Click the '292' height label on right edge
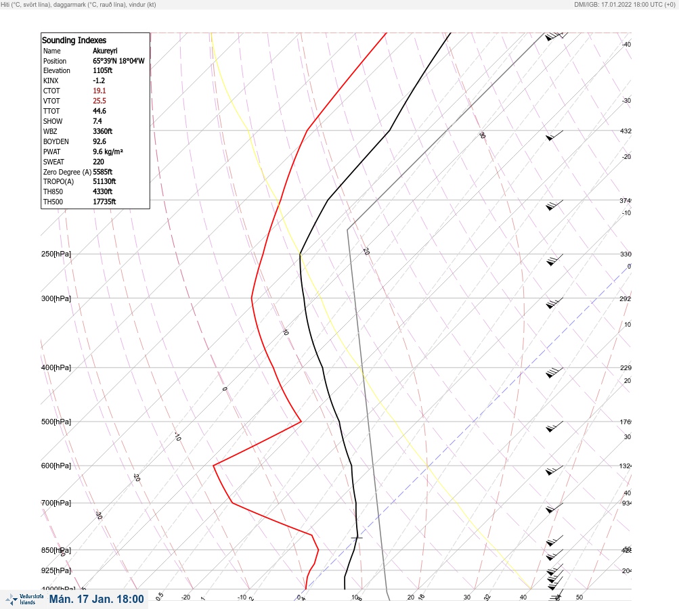 point(626,298)
